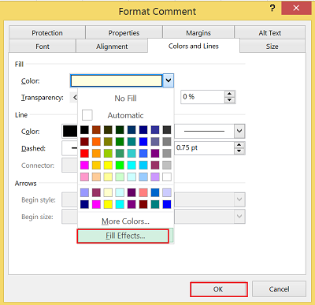Pick the neon bright green swatch

[120, 165]
